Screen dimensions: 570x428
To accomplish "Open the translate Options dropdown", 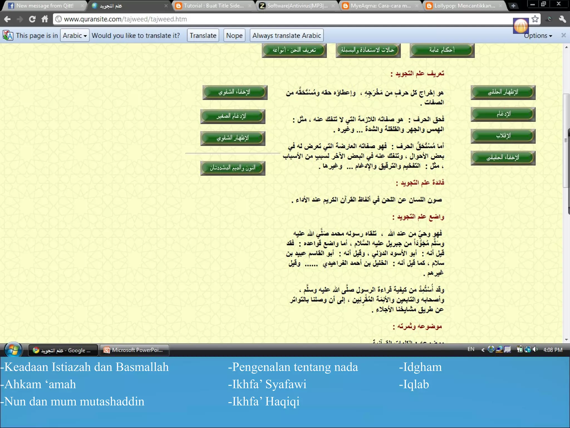I will 538,36.
